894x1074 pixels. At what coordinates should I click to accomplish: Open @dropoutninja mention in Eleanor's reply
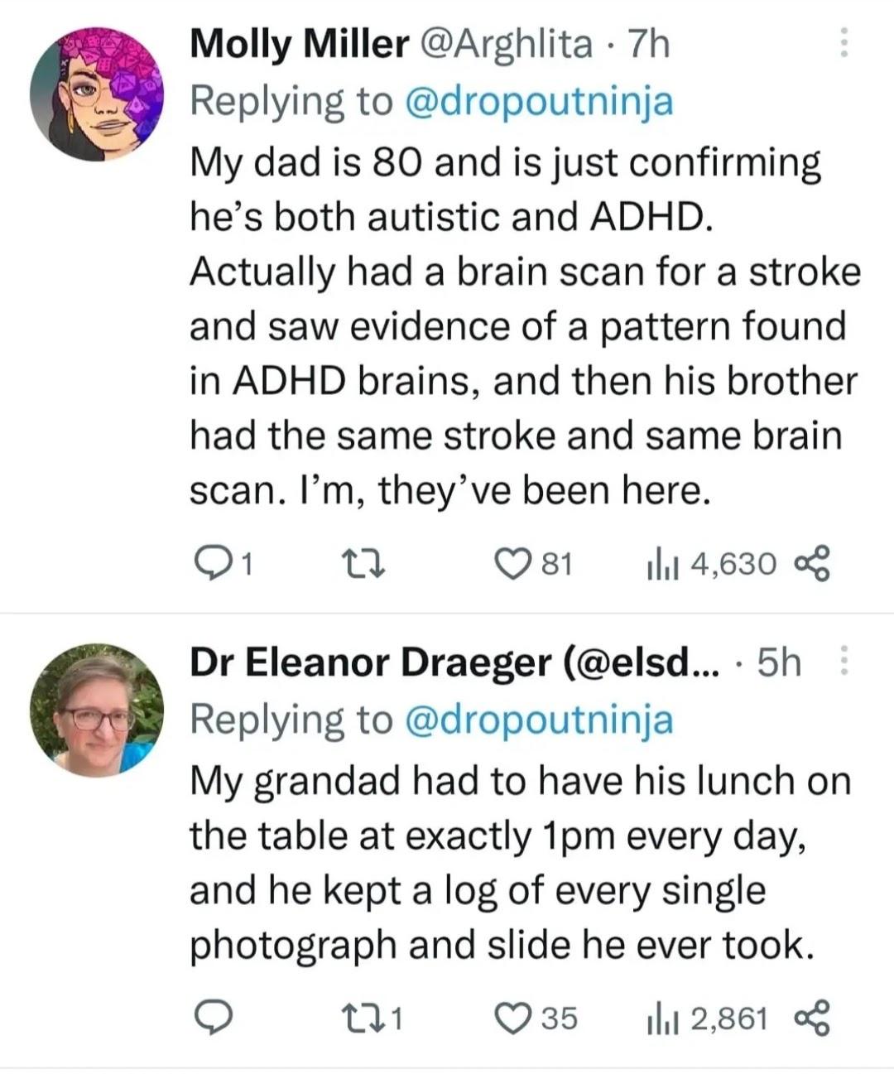pyautogui.click(x=538, y=720)
